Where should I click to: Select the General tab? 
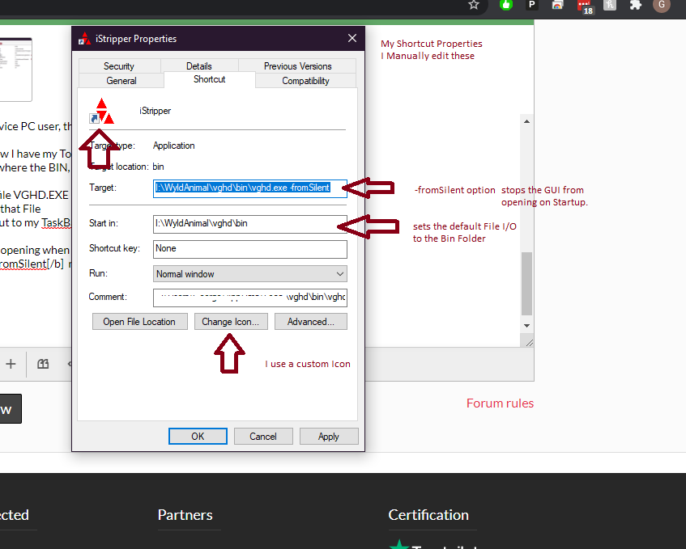pos(121,81)
